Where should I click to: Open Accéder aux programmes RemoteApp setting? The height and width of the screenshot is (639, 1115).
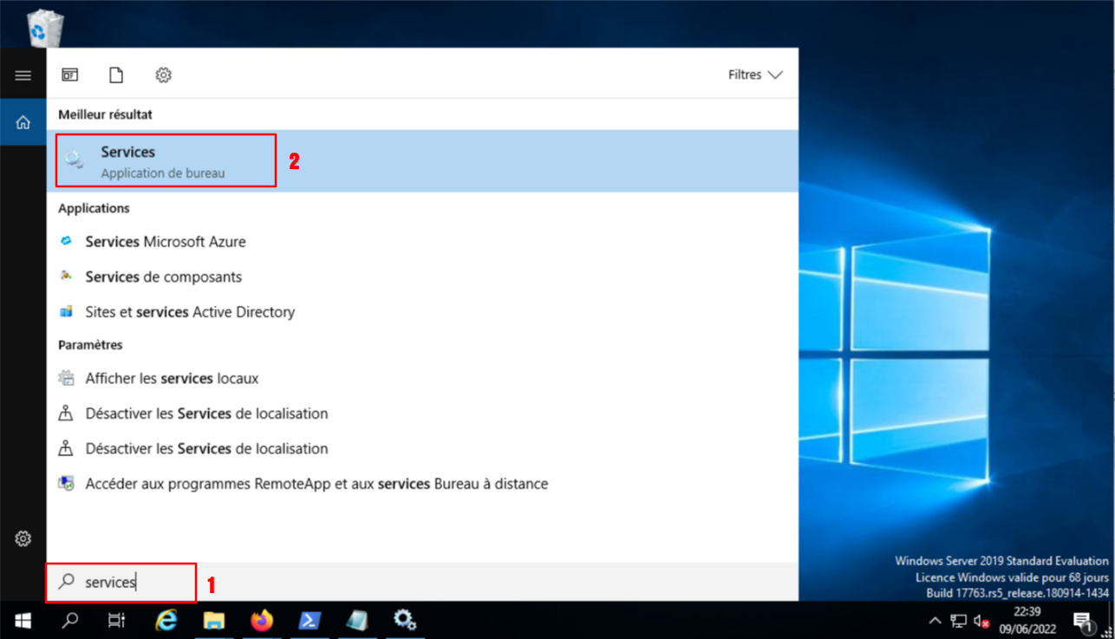click(316, 484)
